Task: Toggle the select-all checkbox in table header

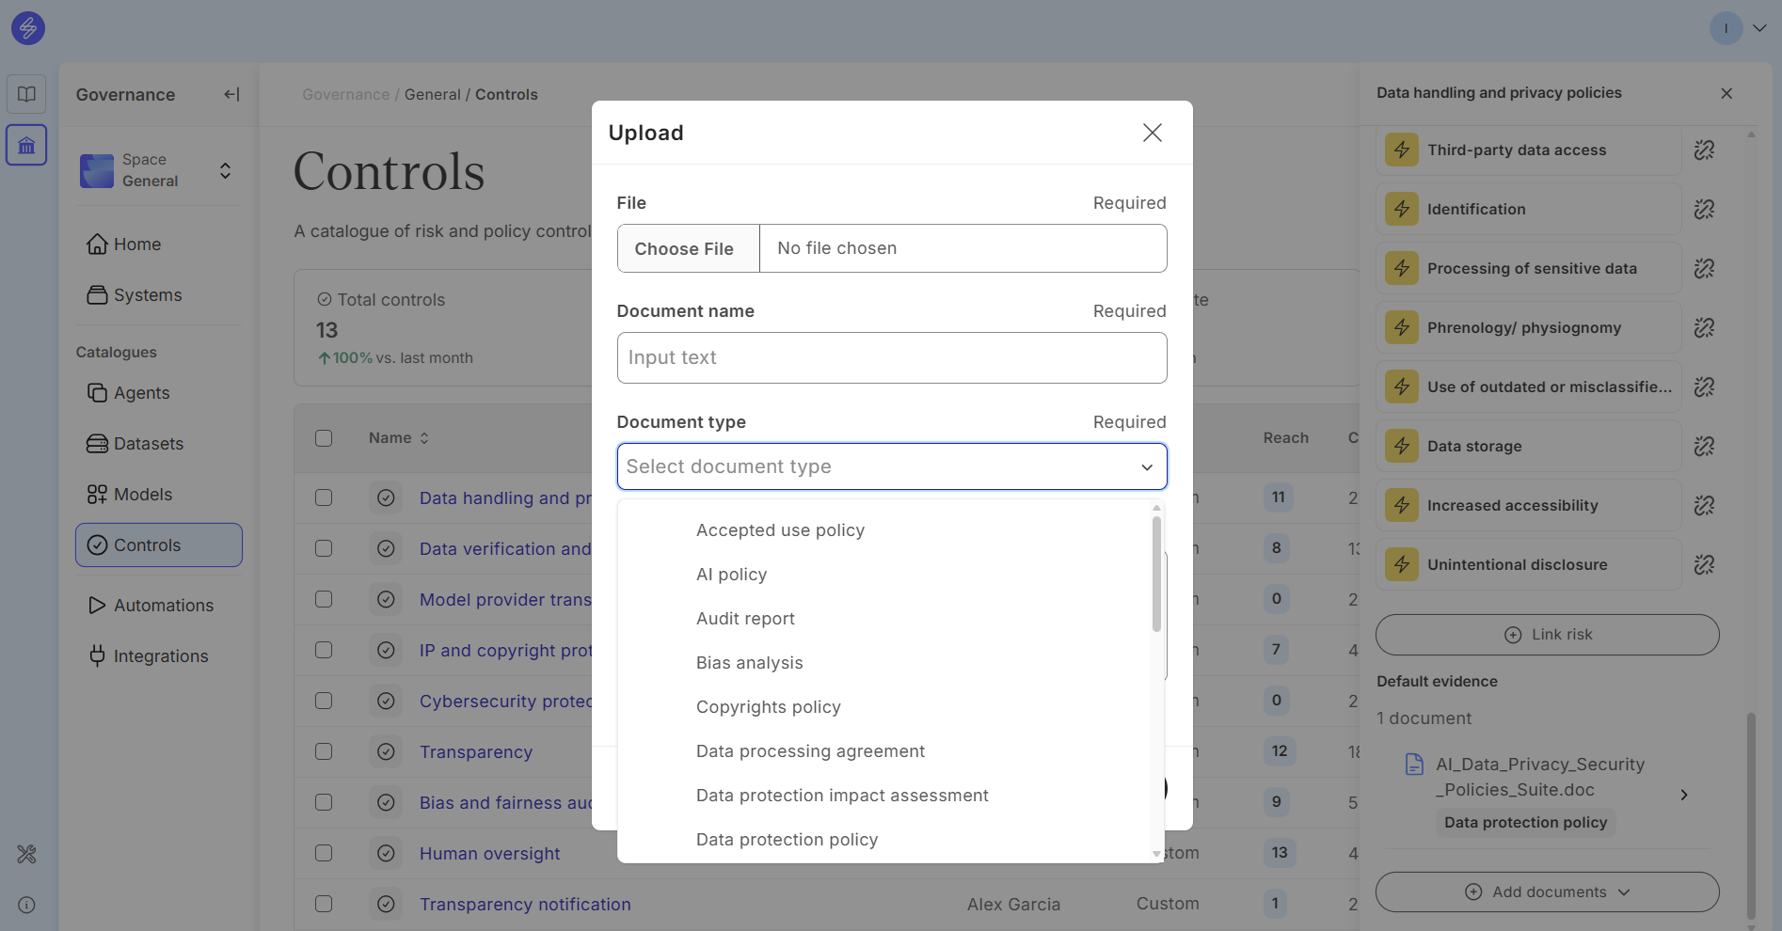Action: pos(324,438)
